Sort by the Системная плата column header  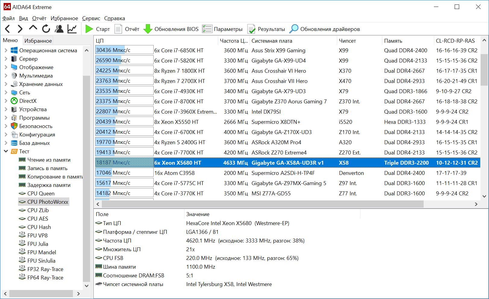tap(293, 41)
